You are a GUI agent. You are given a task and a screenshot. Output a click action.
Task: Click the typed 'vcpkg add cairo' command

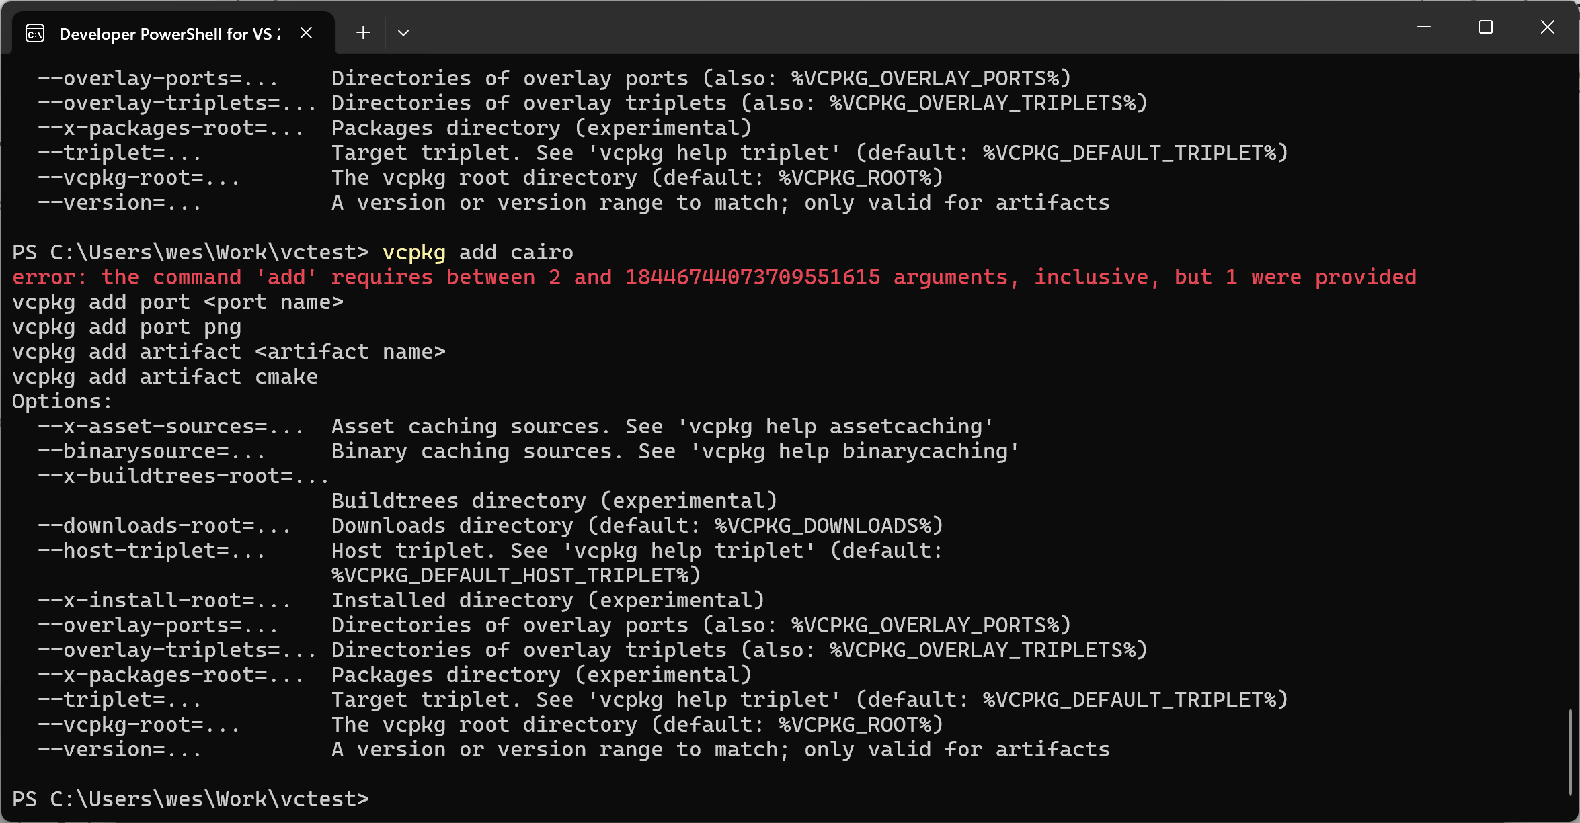[477, 253]
